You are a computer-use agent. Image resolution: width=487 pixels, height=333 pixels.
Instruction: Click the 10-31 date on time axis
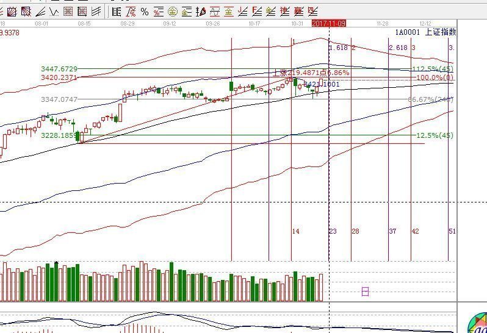click(x=297, y=24)
